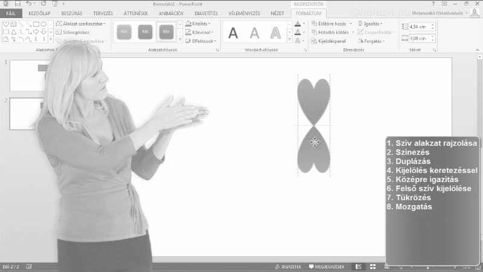Toggle MEGJEGYZÉSEK comments pane

pyautogui.click(x=327, y=267)
